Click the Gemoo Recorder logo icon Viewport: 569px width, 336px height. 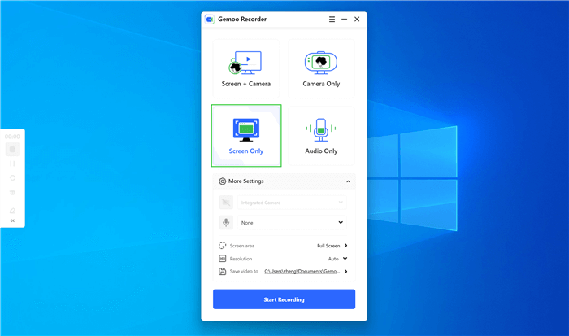210,20
